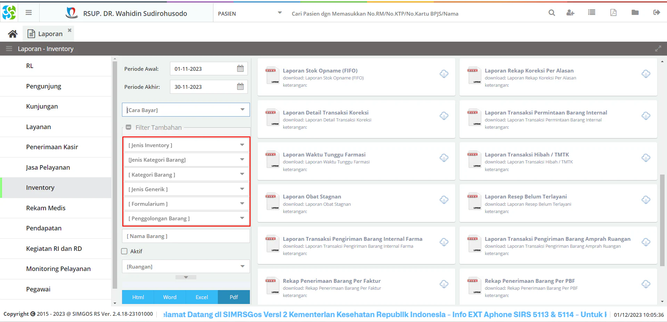Select the RL report category
Screen dimensions: 667x322
pyautogui.click(x=56, y=66)
